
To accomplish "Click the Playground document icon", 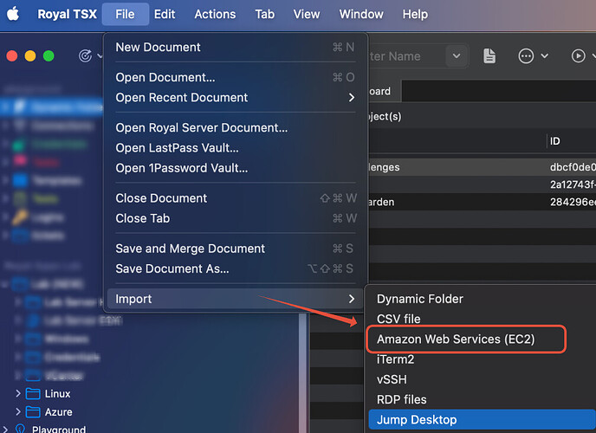I will [x=20, y=430].
